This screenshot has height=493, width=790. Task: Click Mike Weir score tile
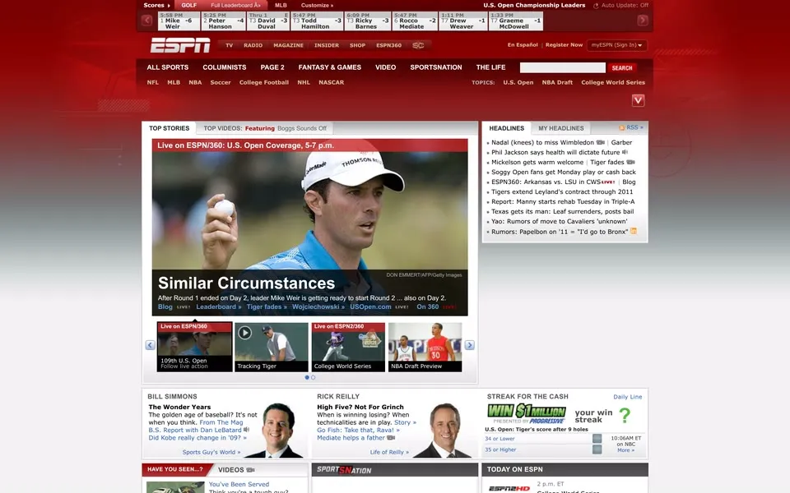pyautogui.click(x=179, y=21)
